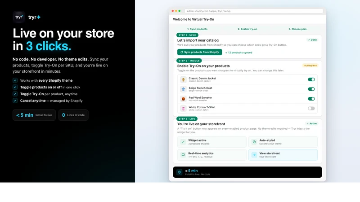
Task: Click the 'STEP 2 · TOGGLE' label pill
Action: tap(189, 61)
